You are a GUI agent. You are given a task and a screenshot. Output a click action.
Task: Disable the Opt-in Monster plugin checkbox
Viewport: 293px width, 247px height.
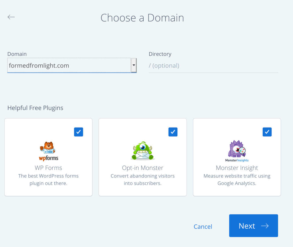coord(173,132)
